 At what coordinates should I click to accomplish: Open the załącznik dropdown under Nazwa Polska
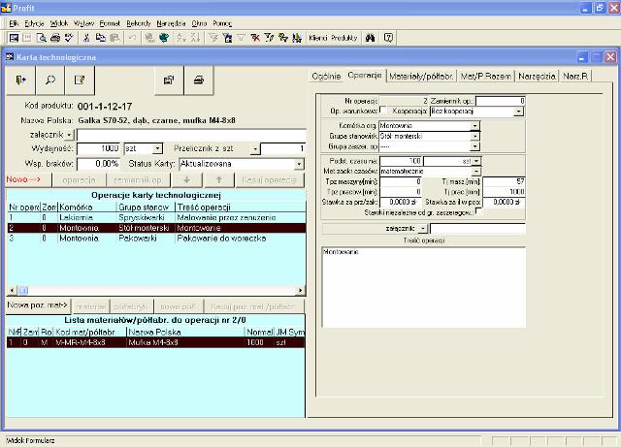[69, 135]
